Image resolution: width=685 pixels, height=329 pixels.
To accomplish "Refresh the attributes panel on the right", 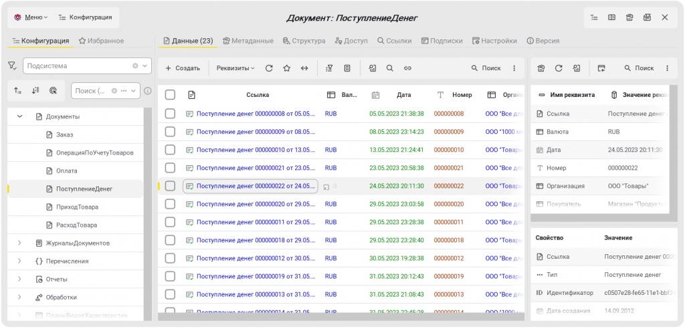I will 559,68.
